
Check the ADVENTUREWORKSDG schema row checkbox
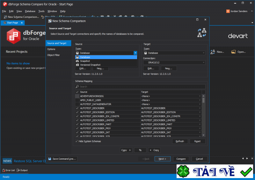coord(77,96)
